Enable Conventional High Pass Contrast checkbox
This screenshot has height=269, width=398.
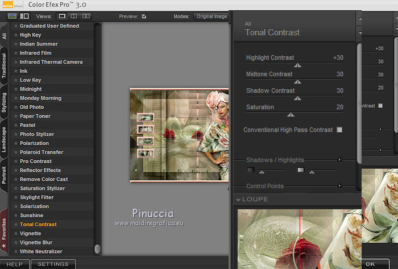(339, 130)
